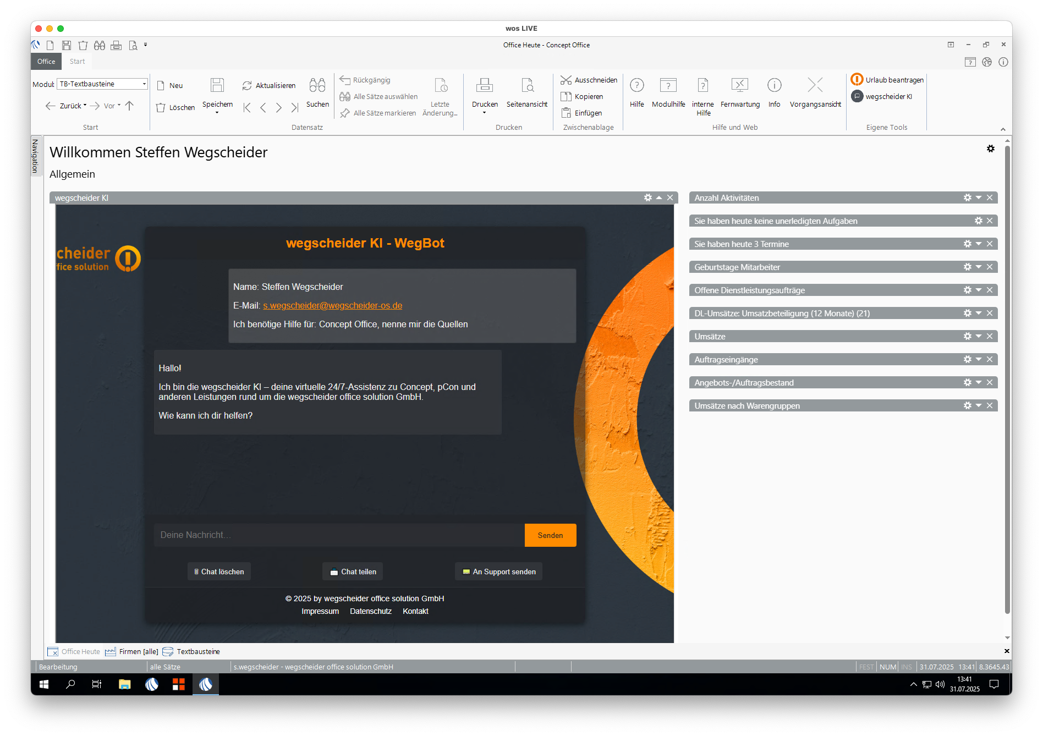Open wegscheider KI tool in ribbon
This screenshot has width=1043, height=736.
pyautogui.click(x=882, y=96)
